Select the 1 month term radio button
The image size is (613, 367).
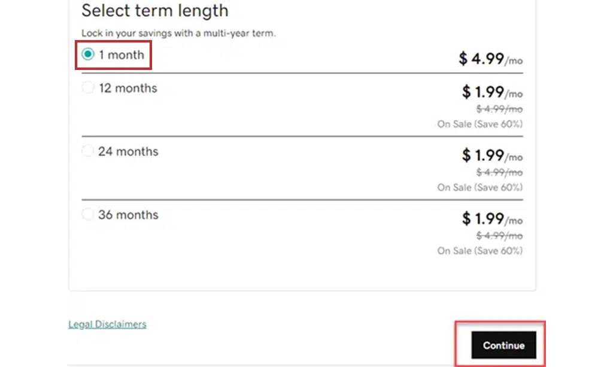(88, 54)
